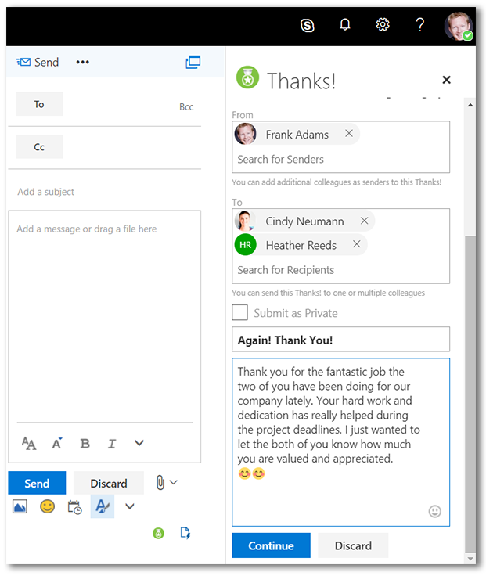Click the Cindy Neumann recipient chip
This screenshot has width=486, height=576.
coord(304,221)
